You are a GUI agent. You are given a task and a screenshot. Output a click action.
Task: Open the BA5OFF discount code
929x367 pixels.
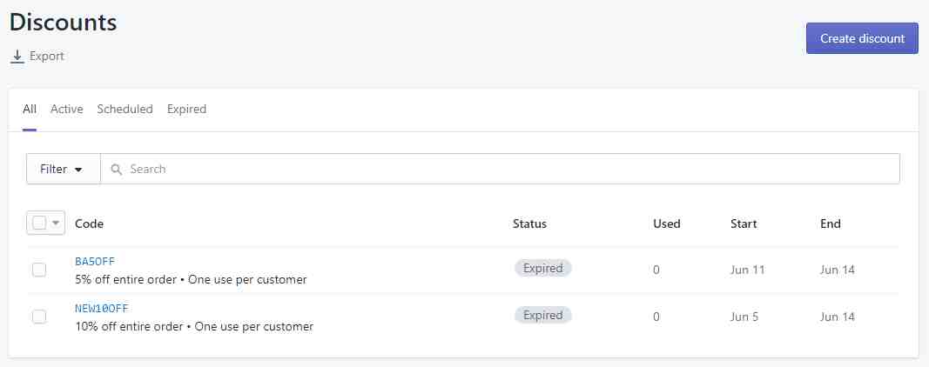[x=95, y=261]
